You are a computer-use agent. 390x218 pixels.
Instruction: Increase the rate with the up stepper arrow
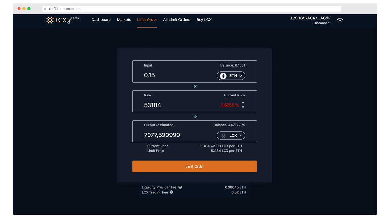tap(243, 103)
